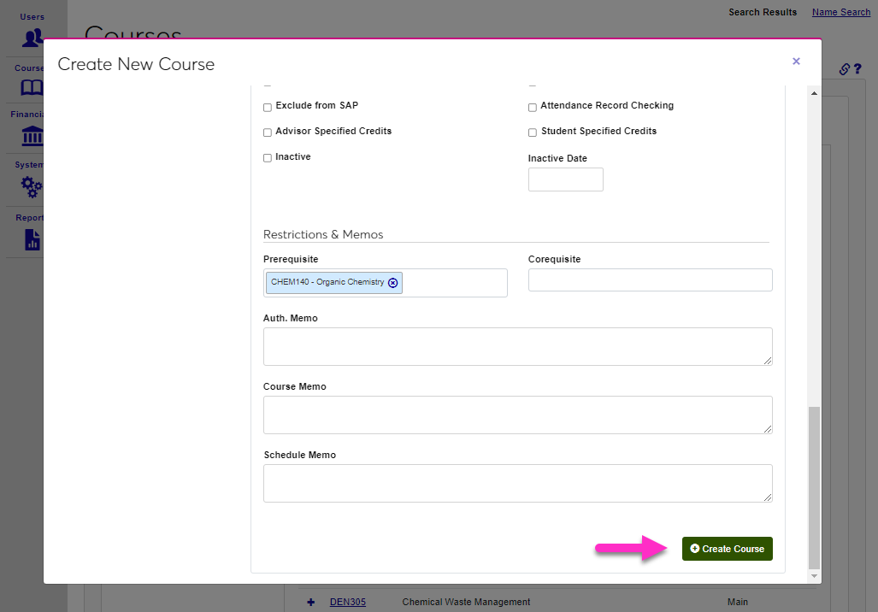878x612 pixels.
Task: Open the System gears icon
Action: click(32, 186)
